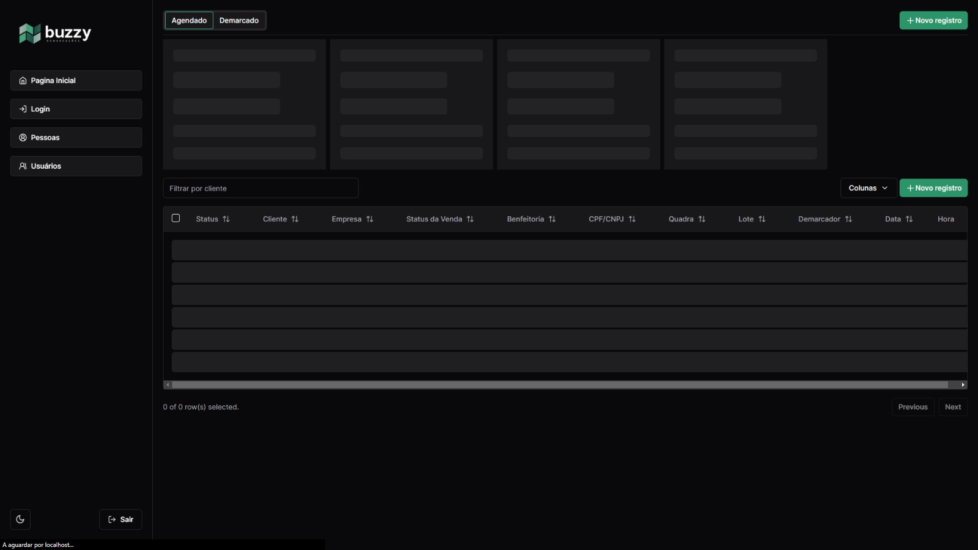Viewport: 978px width, 550px height.
Task: Check the select-all rows checkbox
Action: 176,218
